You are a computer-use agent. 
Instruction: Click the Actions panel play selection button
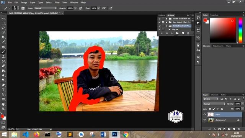pyautogui.click(x=172, y=33)
